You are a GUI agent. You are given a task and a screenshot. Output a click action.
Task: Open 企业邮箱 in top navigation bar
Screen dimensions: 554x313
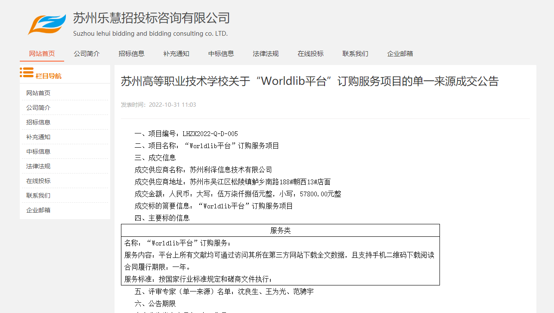point(400,54)
